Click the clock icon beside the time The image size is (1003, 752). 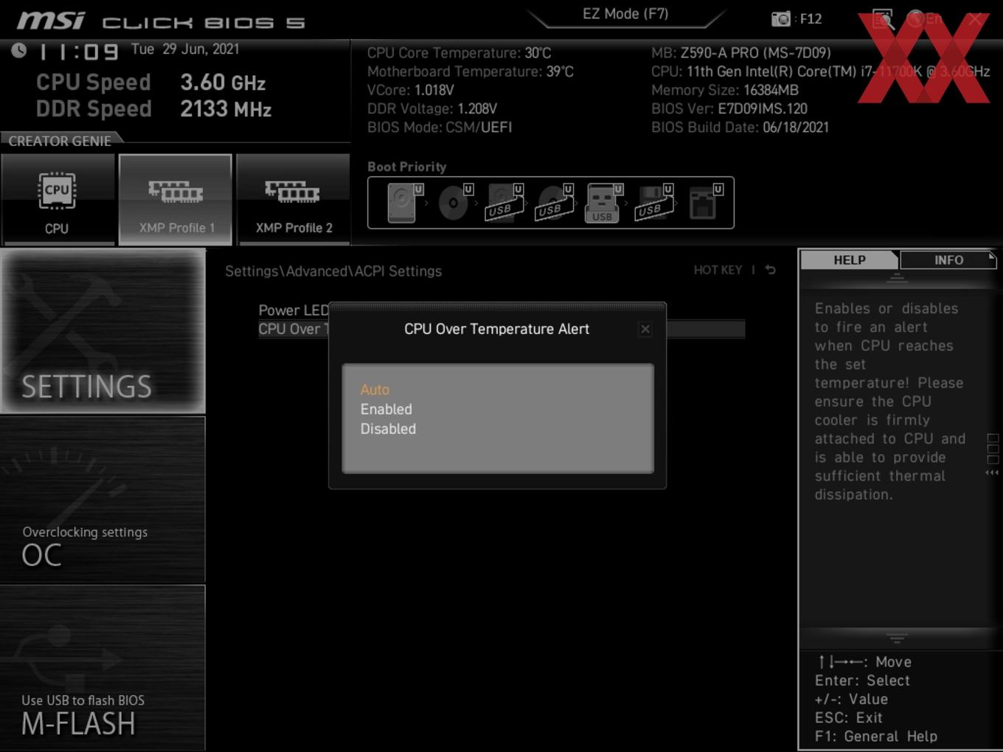(x=19, y=50)
